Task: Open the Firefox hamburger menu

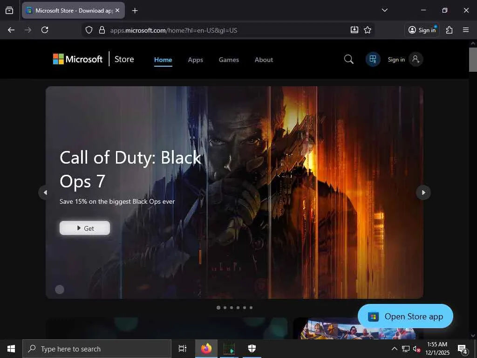Action: tap(466, 30)
